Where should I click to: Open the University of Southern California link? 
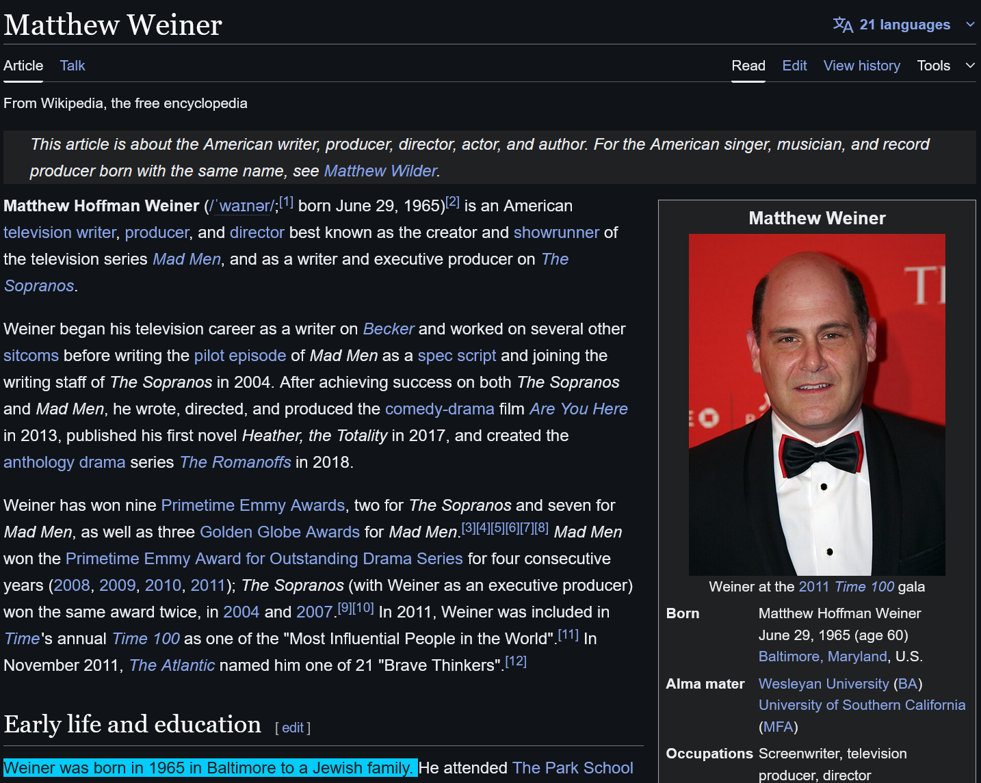(862, 705)
